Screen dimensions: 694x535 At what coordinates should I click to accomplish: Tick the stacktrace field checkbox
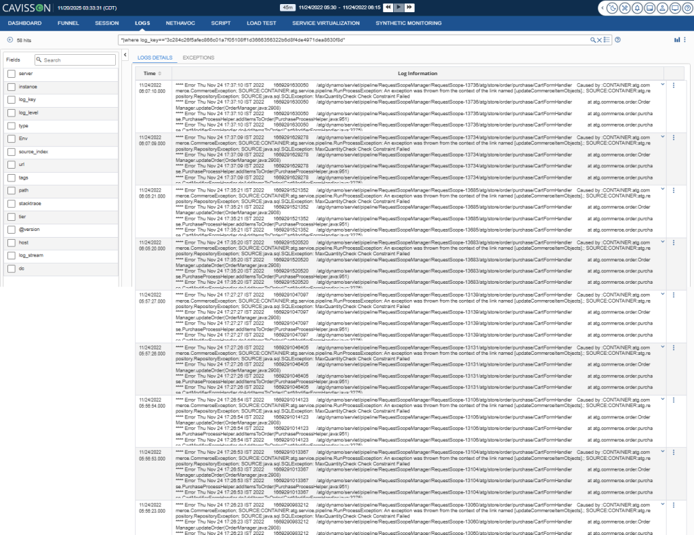pos(11,203)
